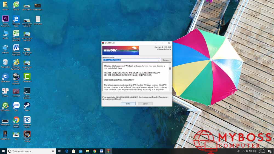Open Task View from the taskbar
The image size is (274, 154).
coord(59,151)
